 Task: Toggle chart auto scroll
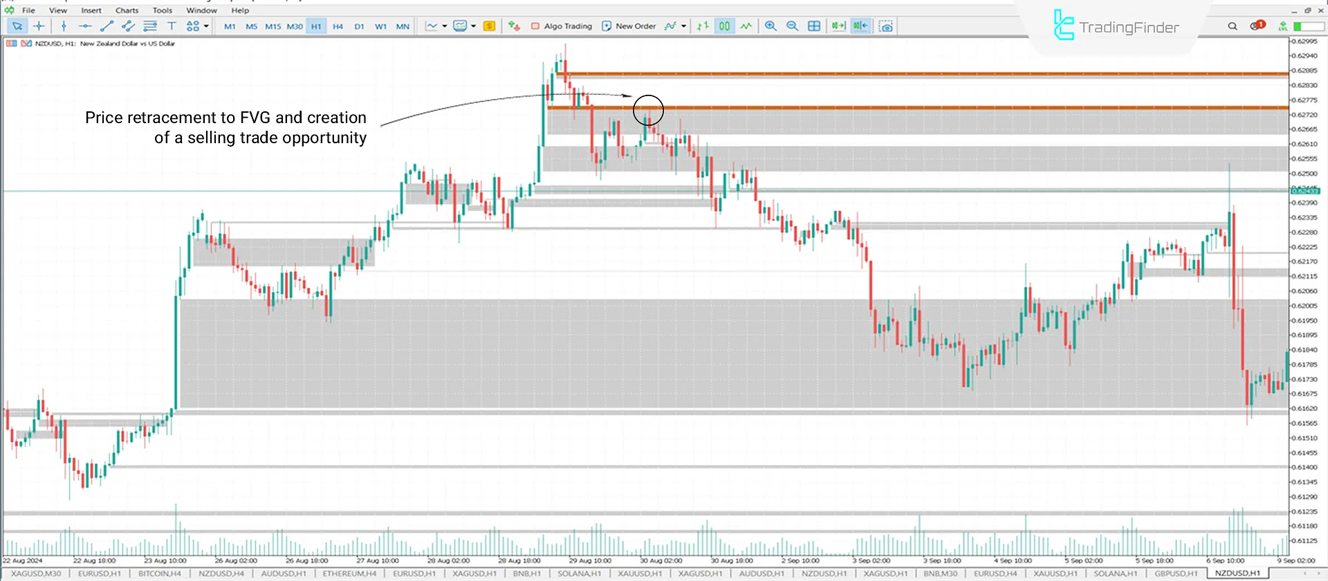[x=838, y=26]
